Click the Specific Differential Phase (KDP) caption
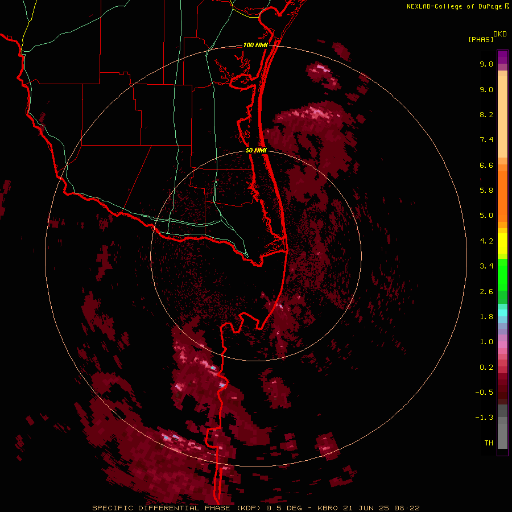 coord(177,508)
